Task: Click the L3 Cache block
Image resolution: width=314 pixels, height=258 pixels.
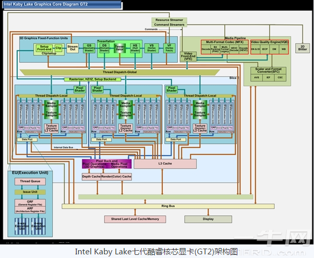Action: coord(165,163)
